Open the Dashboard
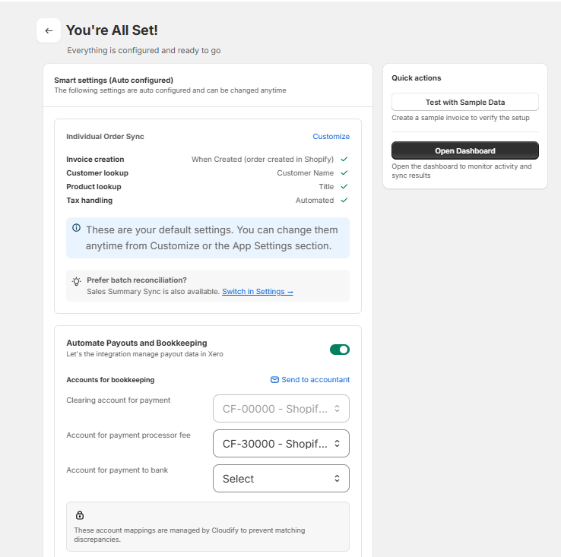561x557 pixels. 464,150
